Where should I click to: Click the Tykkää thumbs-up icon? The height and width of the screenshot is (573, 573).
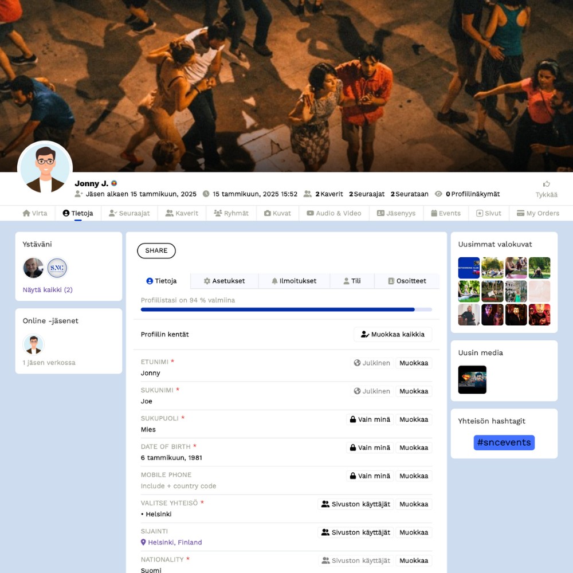(x=546, y=183)
